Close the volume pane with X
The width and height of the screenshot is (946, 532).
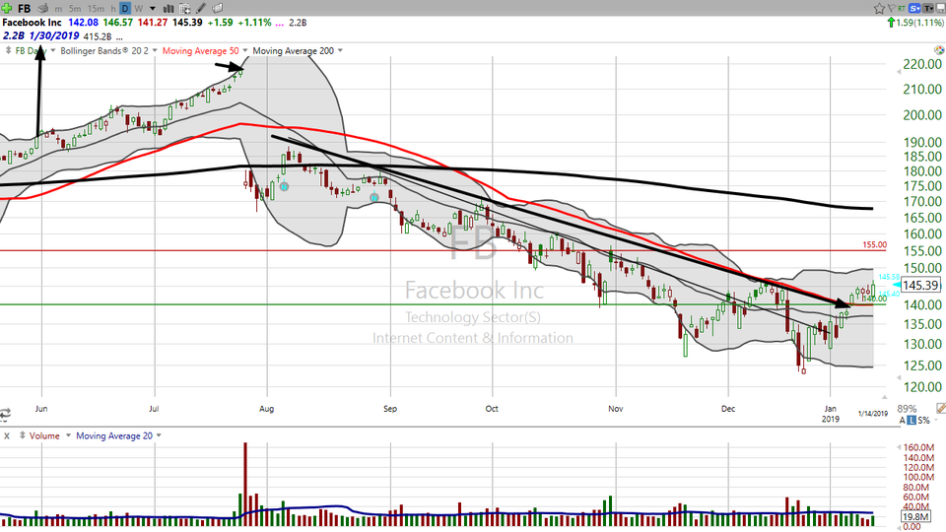7,435
